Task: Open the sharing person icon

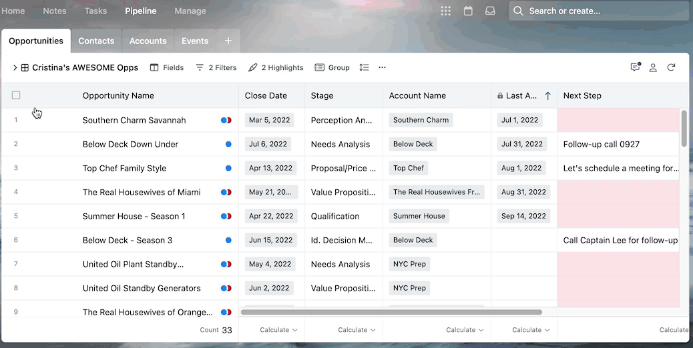Action: pos(653,67)
